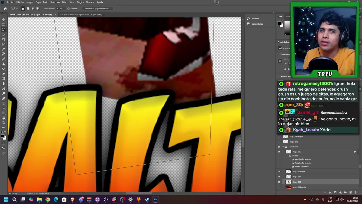Open the Filtro menu
This screenshot has width=362, height=204.
(65, 2)
